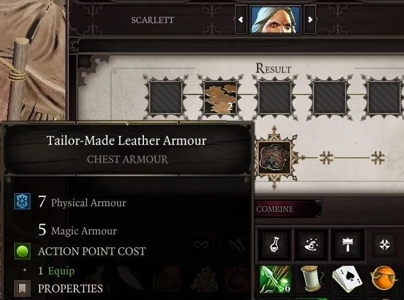404x300 pixels.
Task: Open the four-arrows filter tab
Action: (384, 245)
